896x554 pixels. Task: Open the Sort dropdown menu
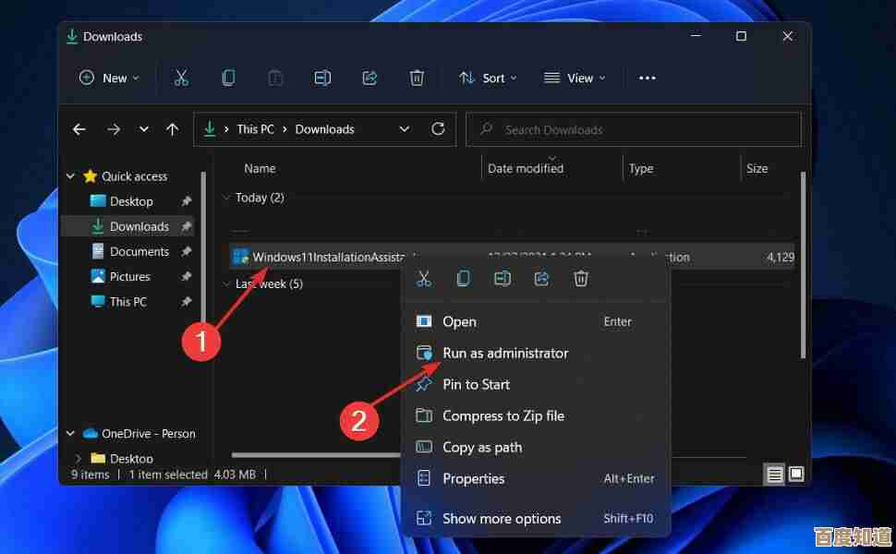pyautogui.click(x=489, y=78)
